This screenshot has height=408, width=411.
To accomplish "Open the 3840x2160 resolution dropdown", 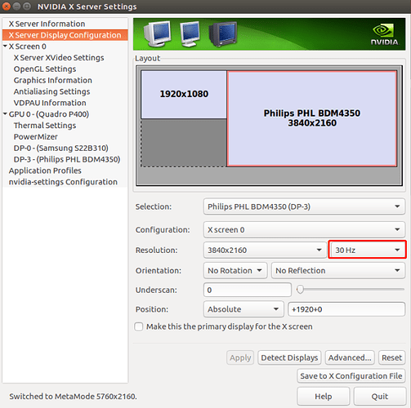I will coord(265,250).
